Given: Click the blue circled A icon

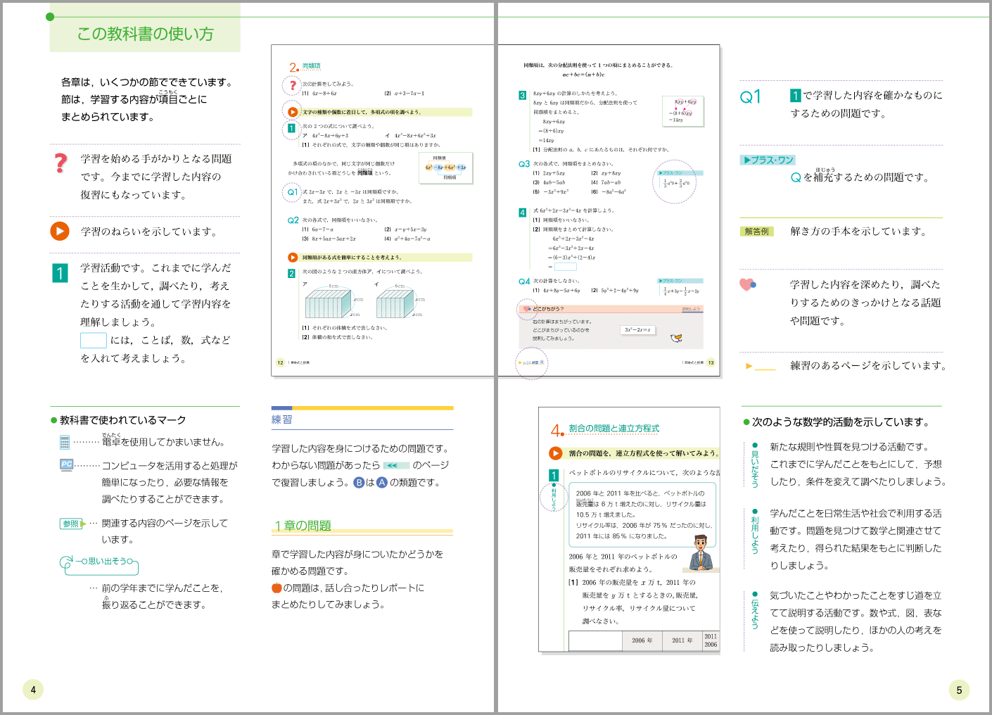Looking at the screenshot, I should (x=382, y=483).
